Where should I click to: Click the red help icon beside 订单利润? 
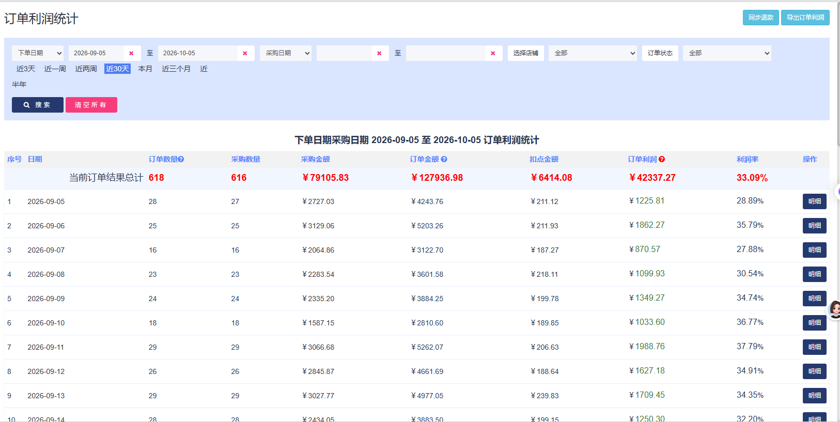click(x=662, y=160)
